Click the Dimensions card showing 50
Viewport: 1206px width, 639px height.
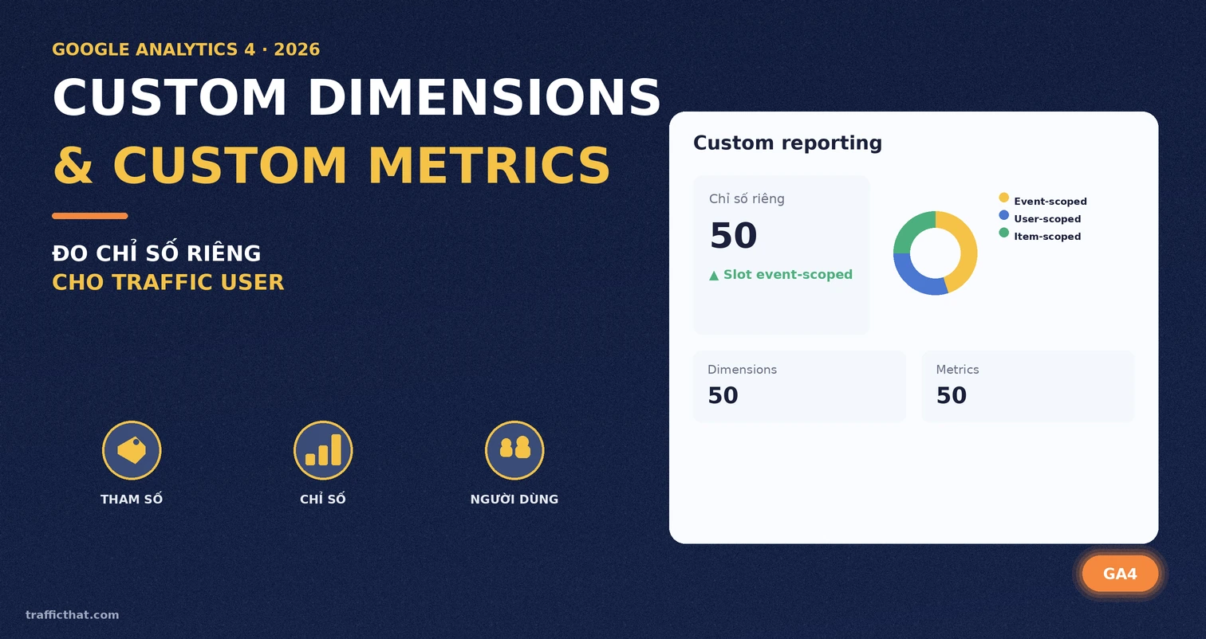pyautogui.click(x=799, y=386)
